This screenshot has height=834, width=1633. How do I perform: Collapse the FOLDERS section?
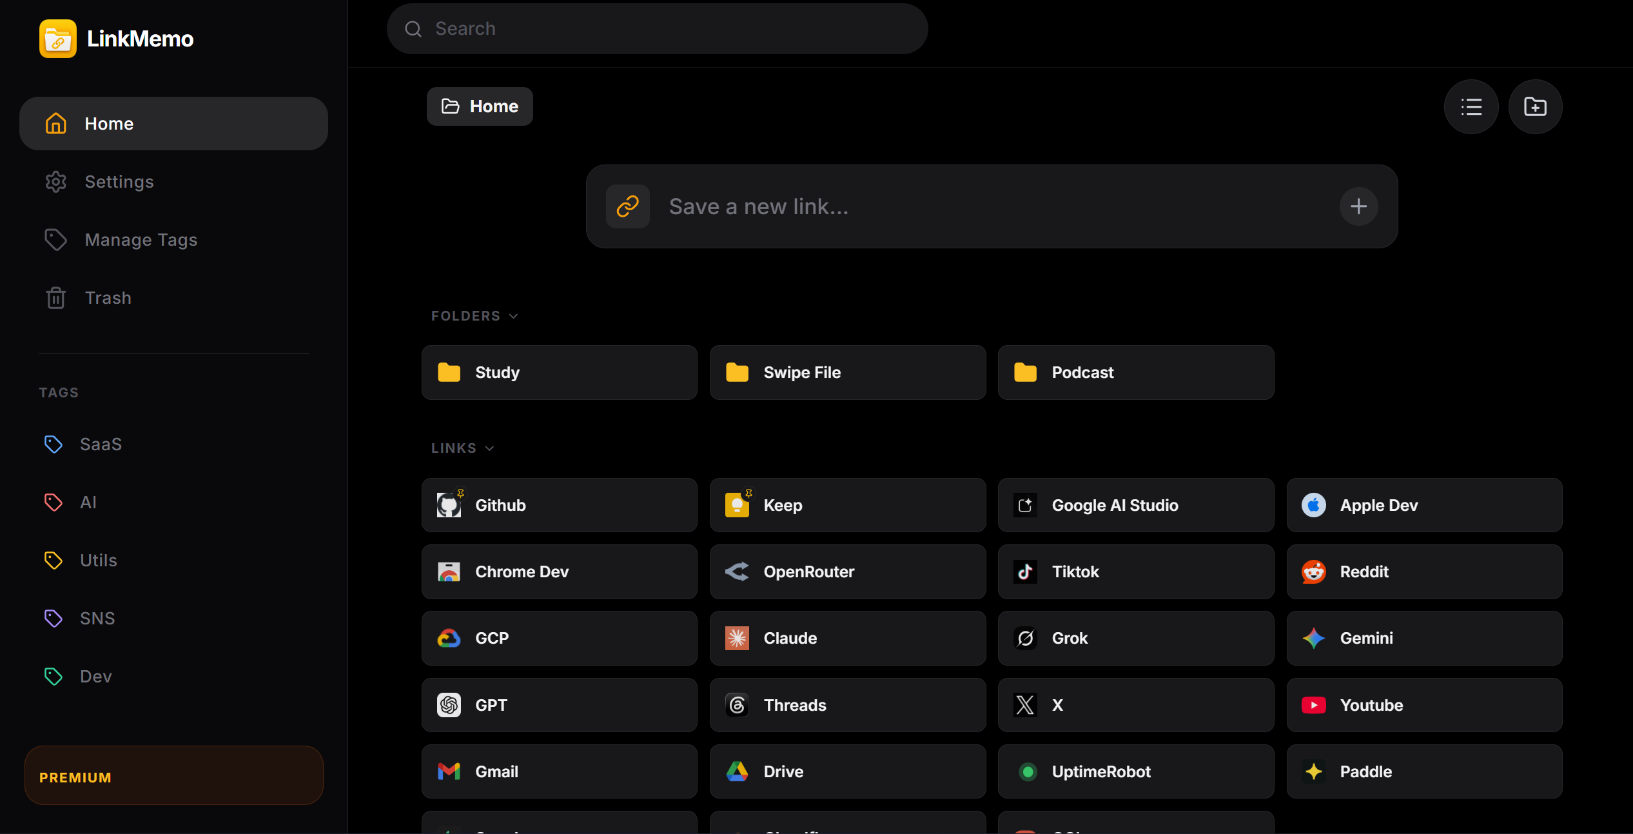click(x=474, y=316)
